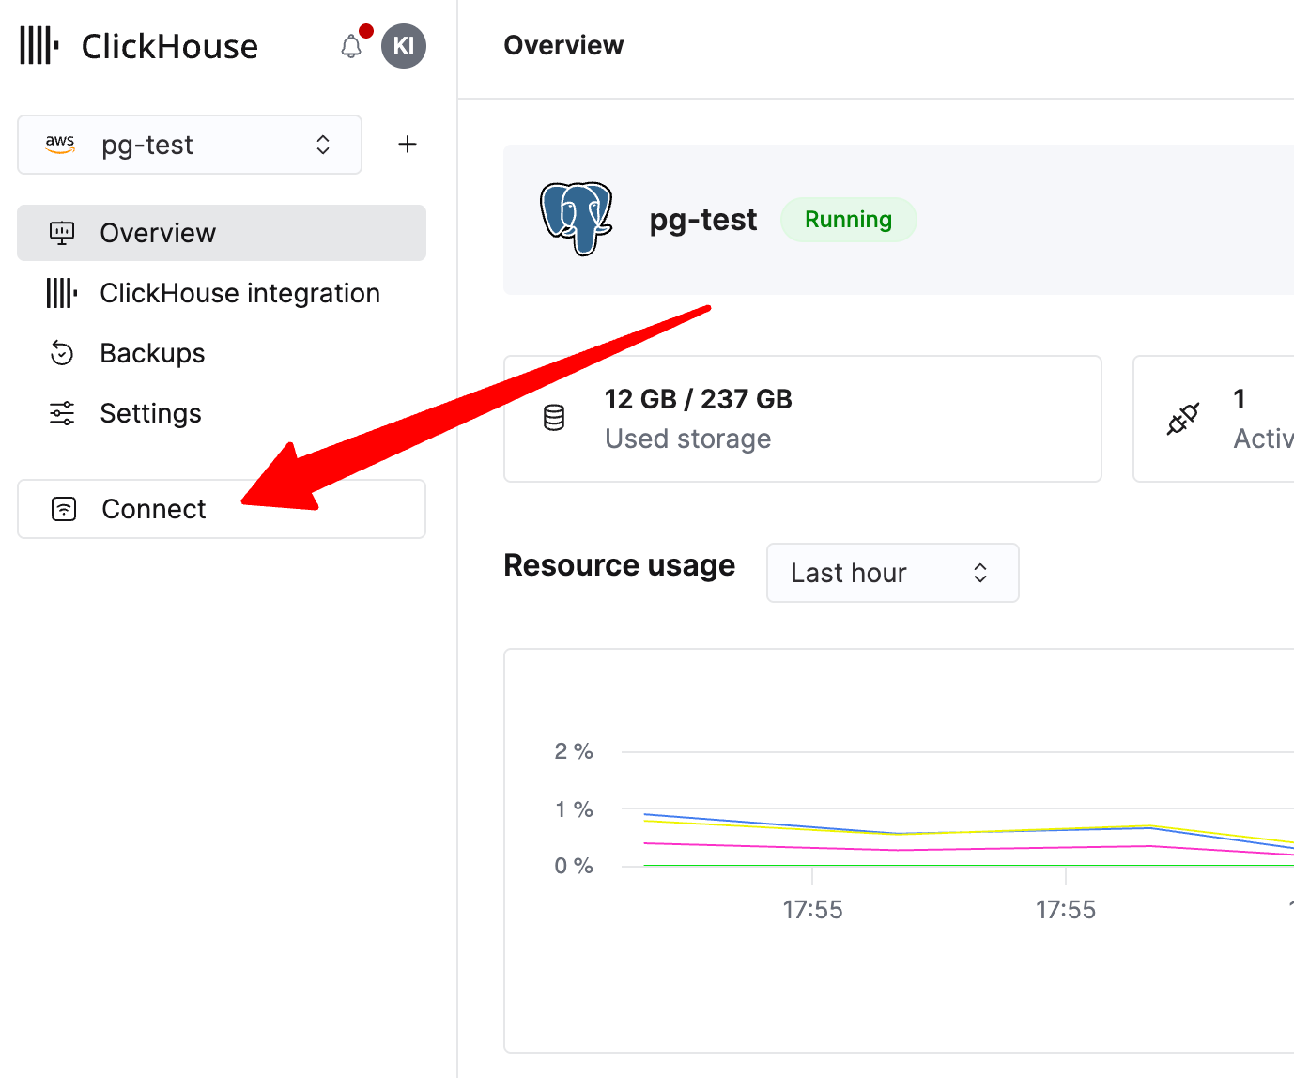
Task: Click the Connect button
Action: point(153,508)
